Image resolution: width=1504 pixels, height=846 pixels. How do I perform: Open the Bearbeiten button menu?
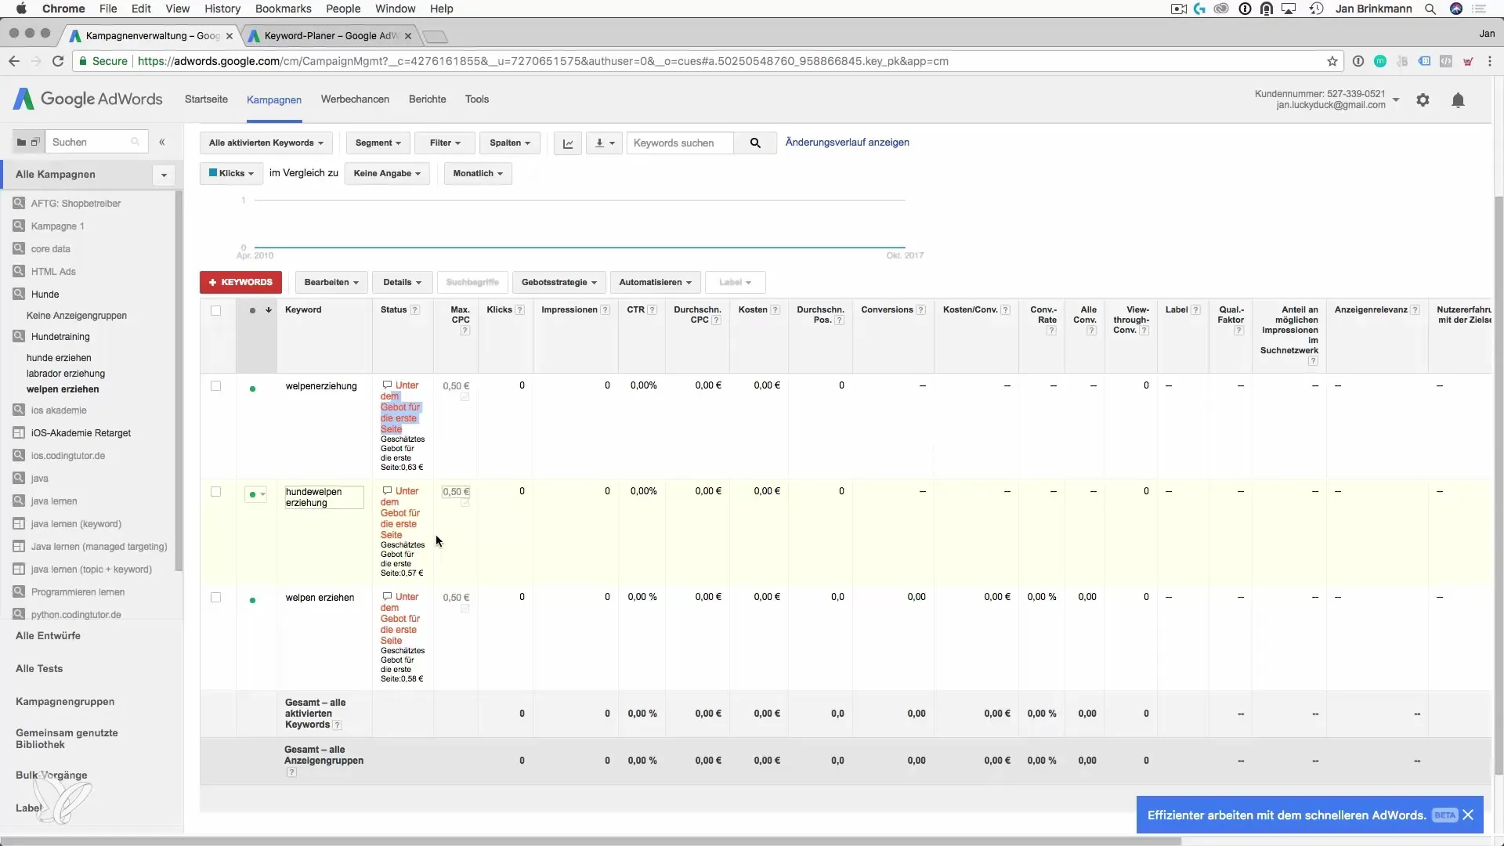point(331,282)
